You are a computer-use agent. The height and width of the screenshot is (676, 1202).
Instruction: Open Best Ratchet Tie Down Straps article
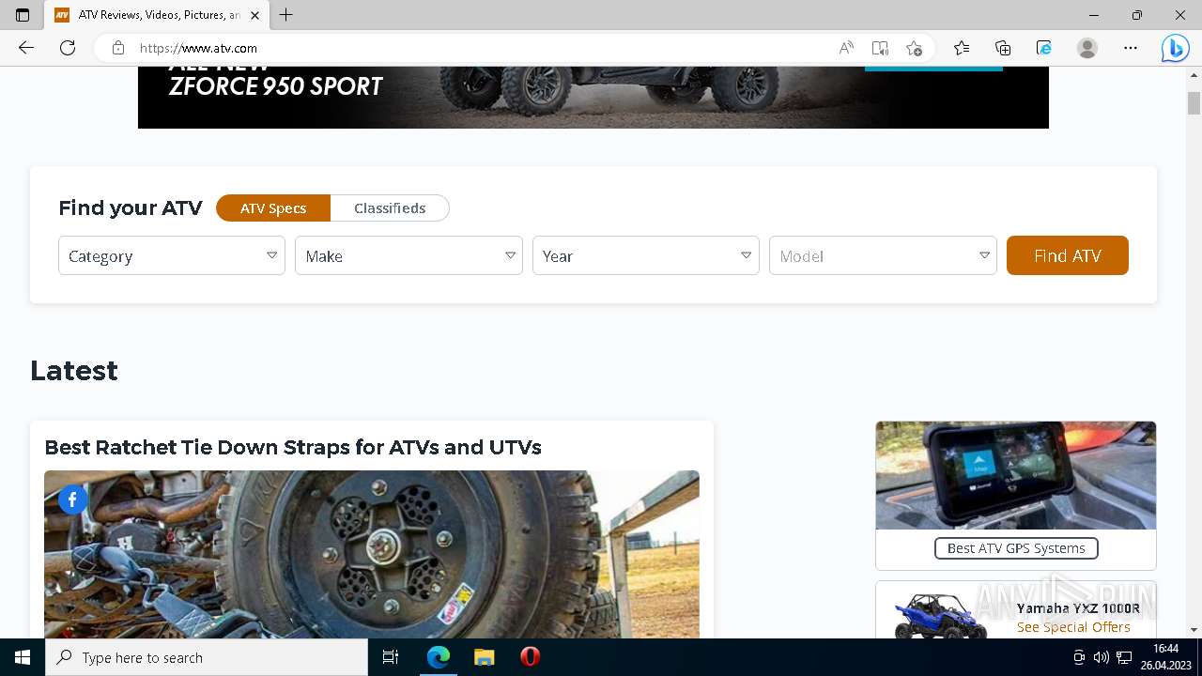(x=293, y=447)
